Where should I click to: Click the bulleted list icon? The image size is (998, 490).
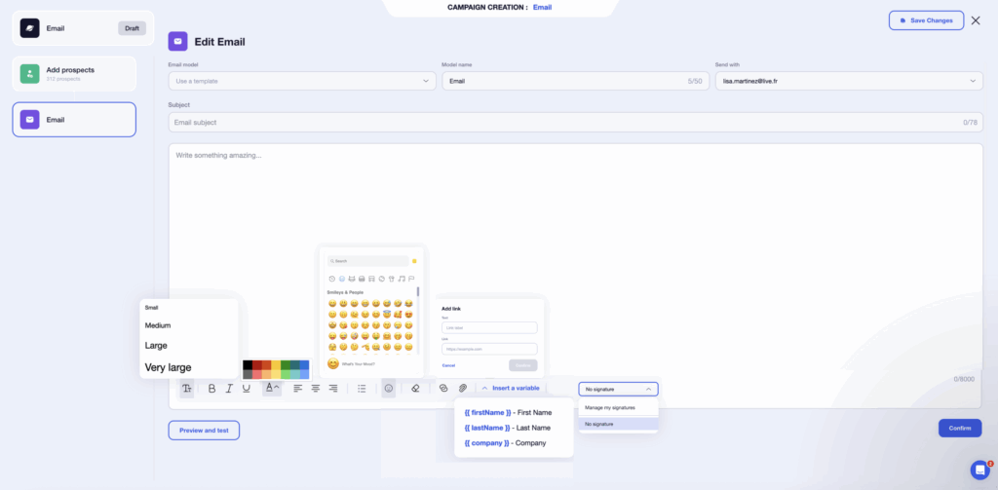[362, 388]
